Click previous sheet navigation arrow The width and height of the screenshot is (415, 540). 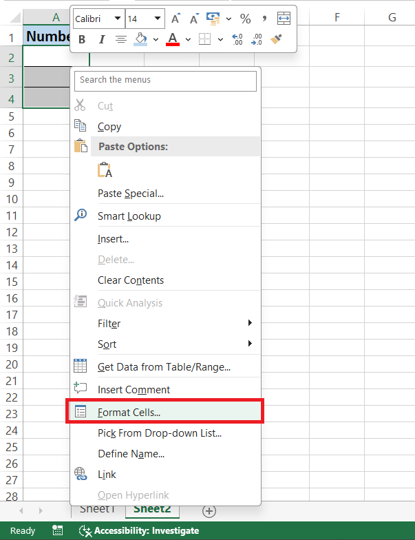click(x=21, y=511)
